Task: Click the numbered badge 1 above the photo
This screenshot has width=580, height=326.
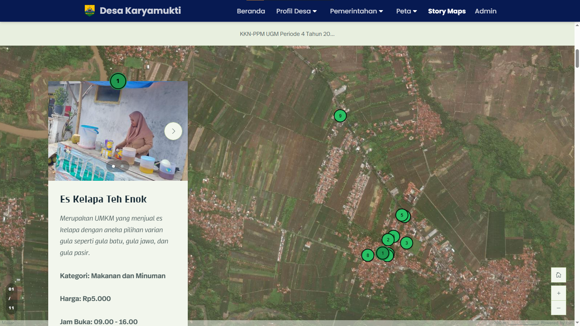Action: (118, 81)
